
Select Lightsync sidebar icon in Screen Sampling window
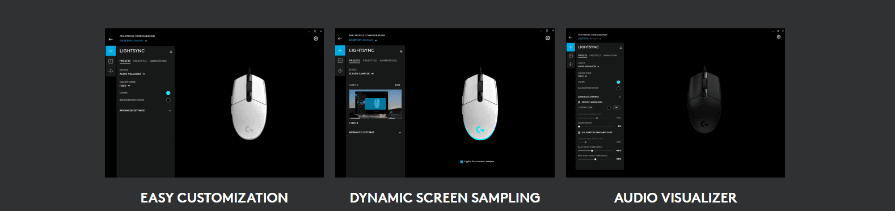click(340, 50)
